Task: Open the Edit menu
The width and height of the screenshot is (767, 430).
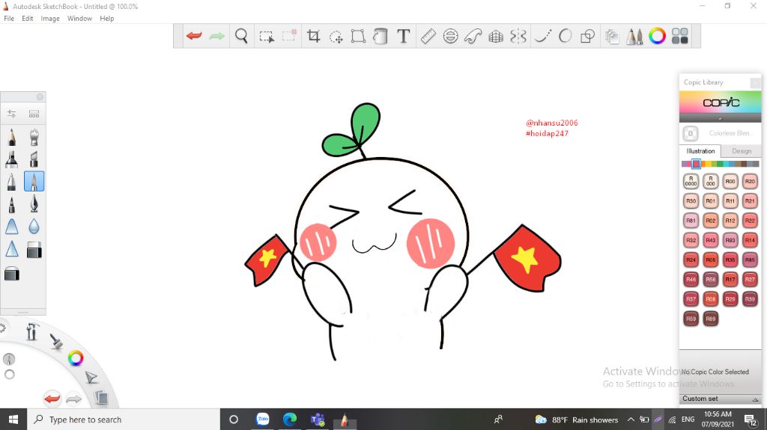Action: click(x=28, y=19)
